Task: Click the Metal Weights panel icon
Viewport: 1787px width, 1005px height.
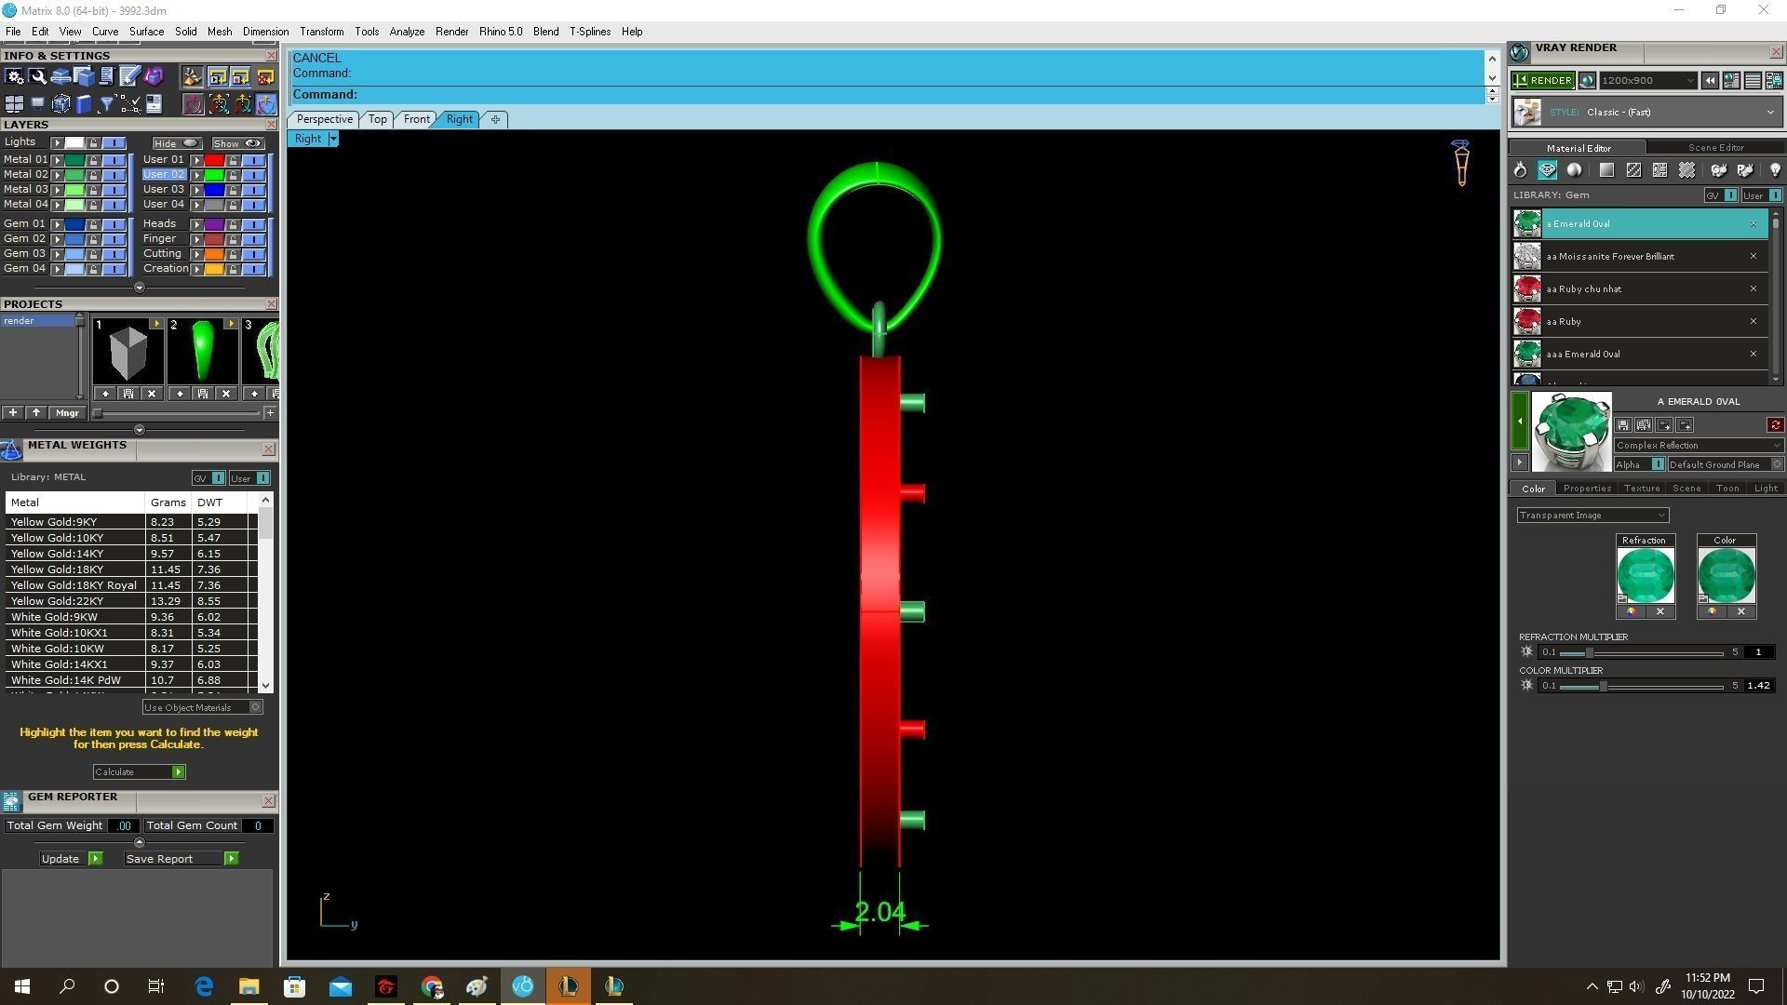Action: coord(11,450)
